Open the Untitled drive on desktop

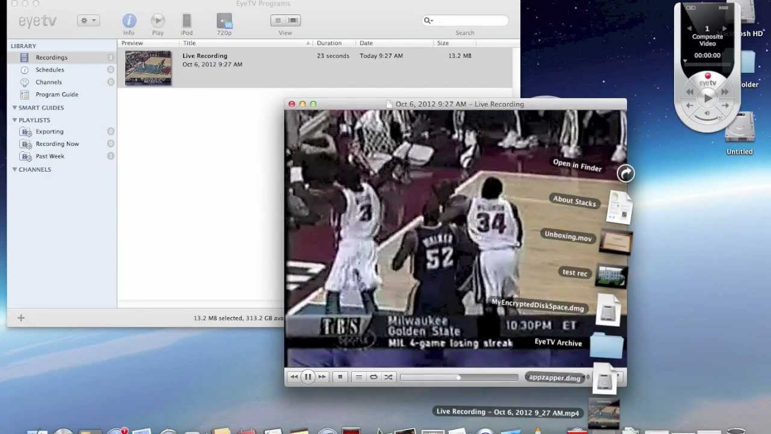pyautogui.click(x=740, y=134)
